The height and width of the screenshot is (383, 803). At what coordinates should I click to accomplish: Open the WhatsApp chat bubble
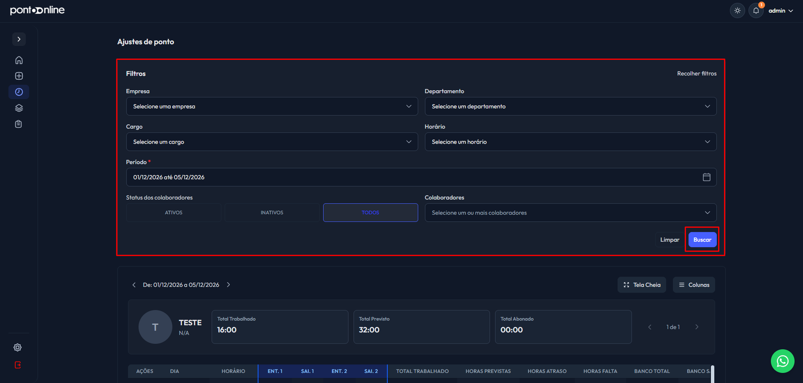coord(782,361)
